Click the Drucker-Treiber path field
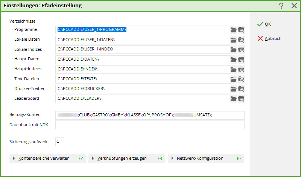The width and height of the screenshot is (301, 177). point(143,89)
